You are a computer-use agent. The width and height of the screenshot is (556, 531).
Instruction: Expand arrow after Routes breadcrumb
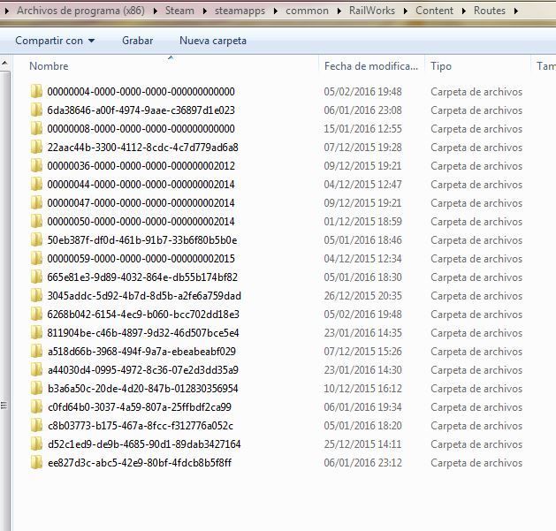pos(516,11)
